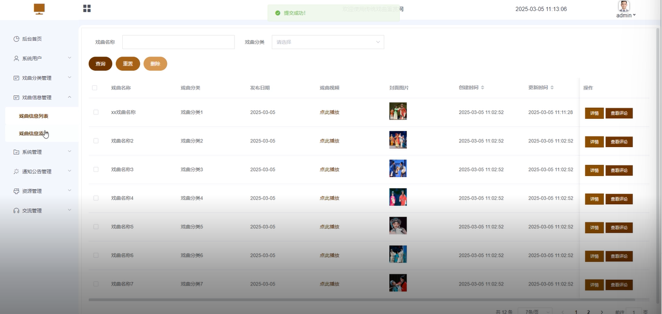
Task: Open the admin account dropdown
Action: point(626,16)
